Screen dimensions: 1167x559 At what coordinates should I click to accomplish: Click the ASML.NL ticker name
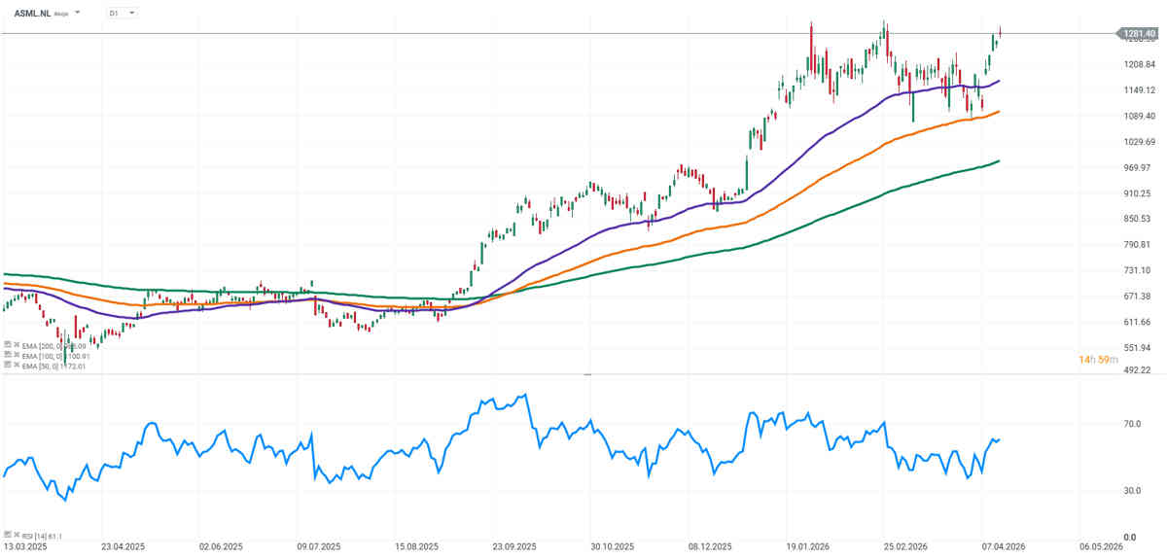click(x=32, y=14)
